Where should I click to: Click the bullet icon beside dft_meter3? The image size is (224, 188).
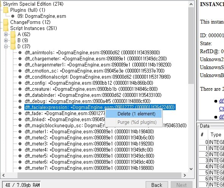click(x=20, y=144)
